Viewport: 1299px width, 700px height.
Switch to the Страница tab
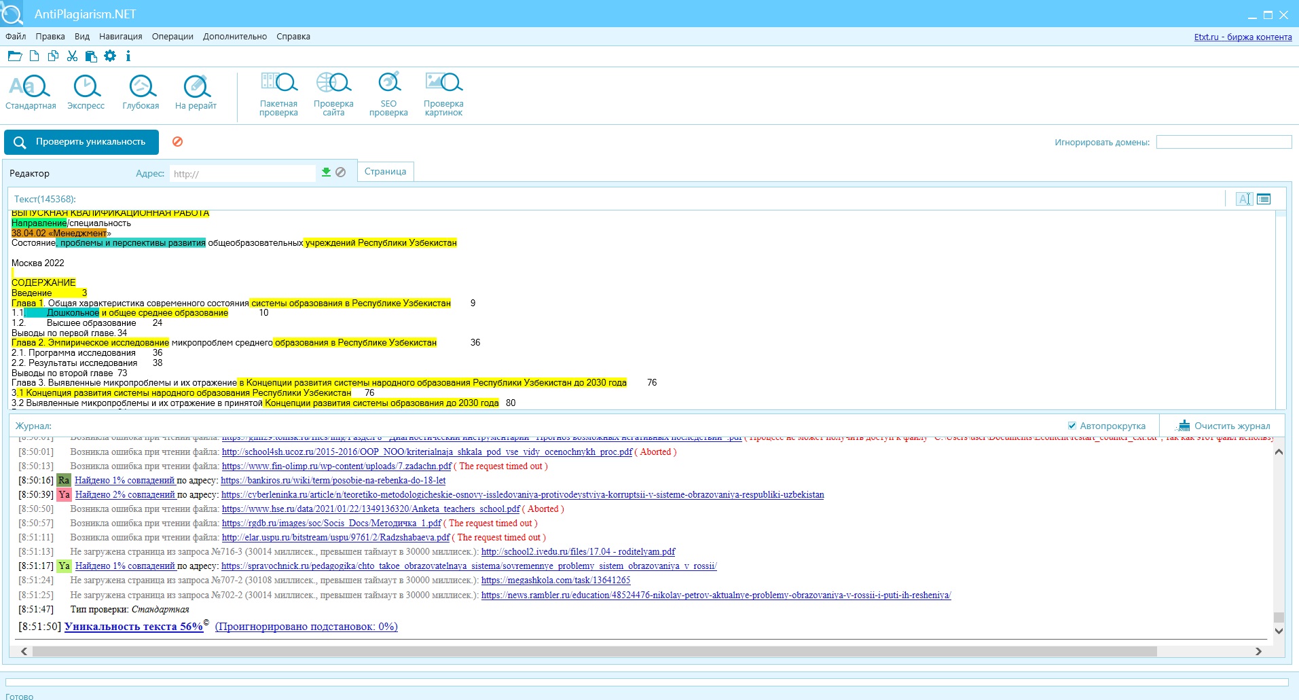[x=385, y=172]
